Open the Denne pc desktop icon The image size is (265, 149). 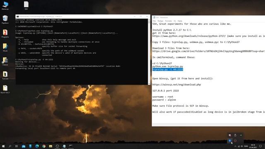5,5
